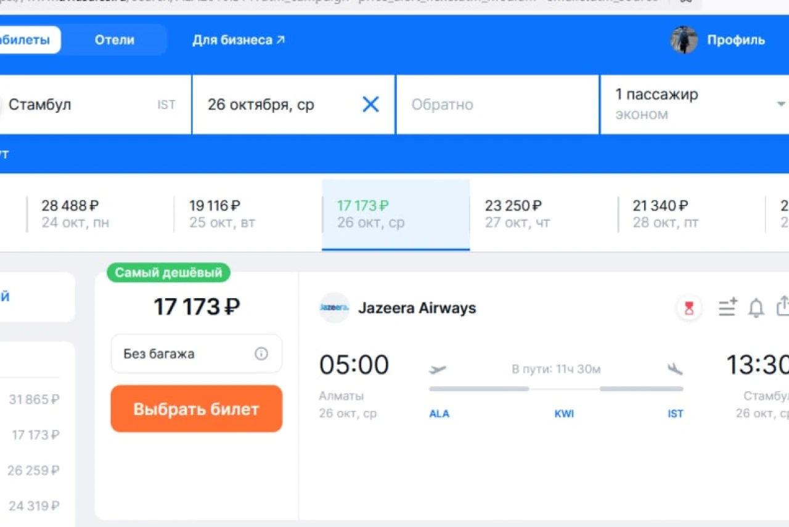Image resolution: width=789 pixels, height=527 pixels.
Task: Open Профиль menu
Action: 735,40
